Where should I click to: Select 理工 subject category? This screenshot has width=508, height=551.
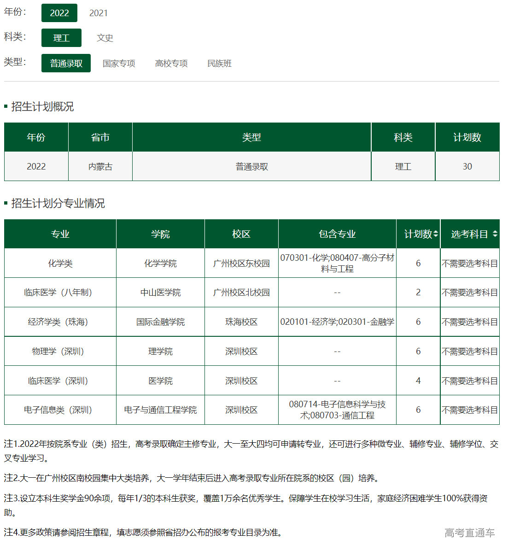pos(61,38)
